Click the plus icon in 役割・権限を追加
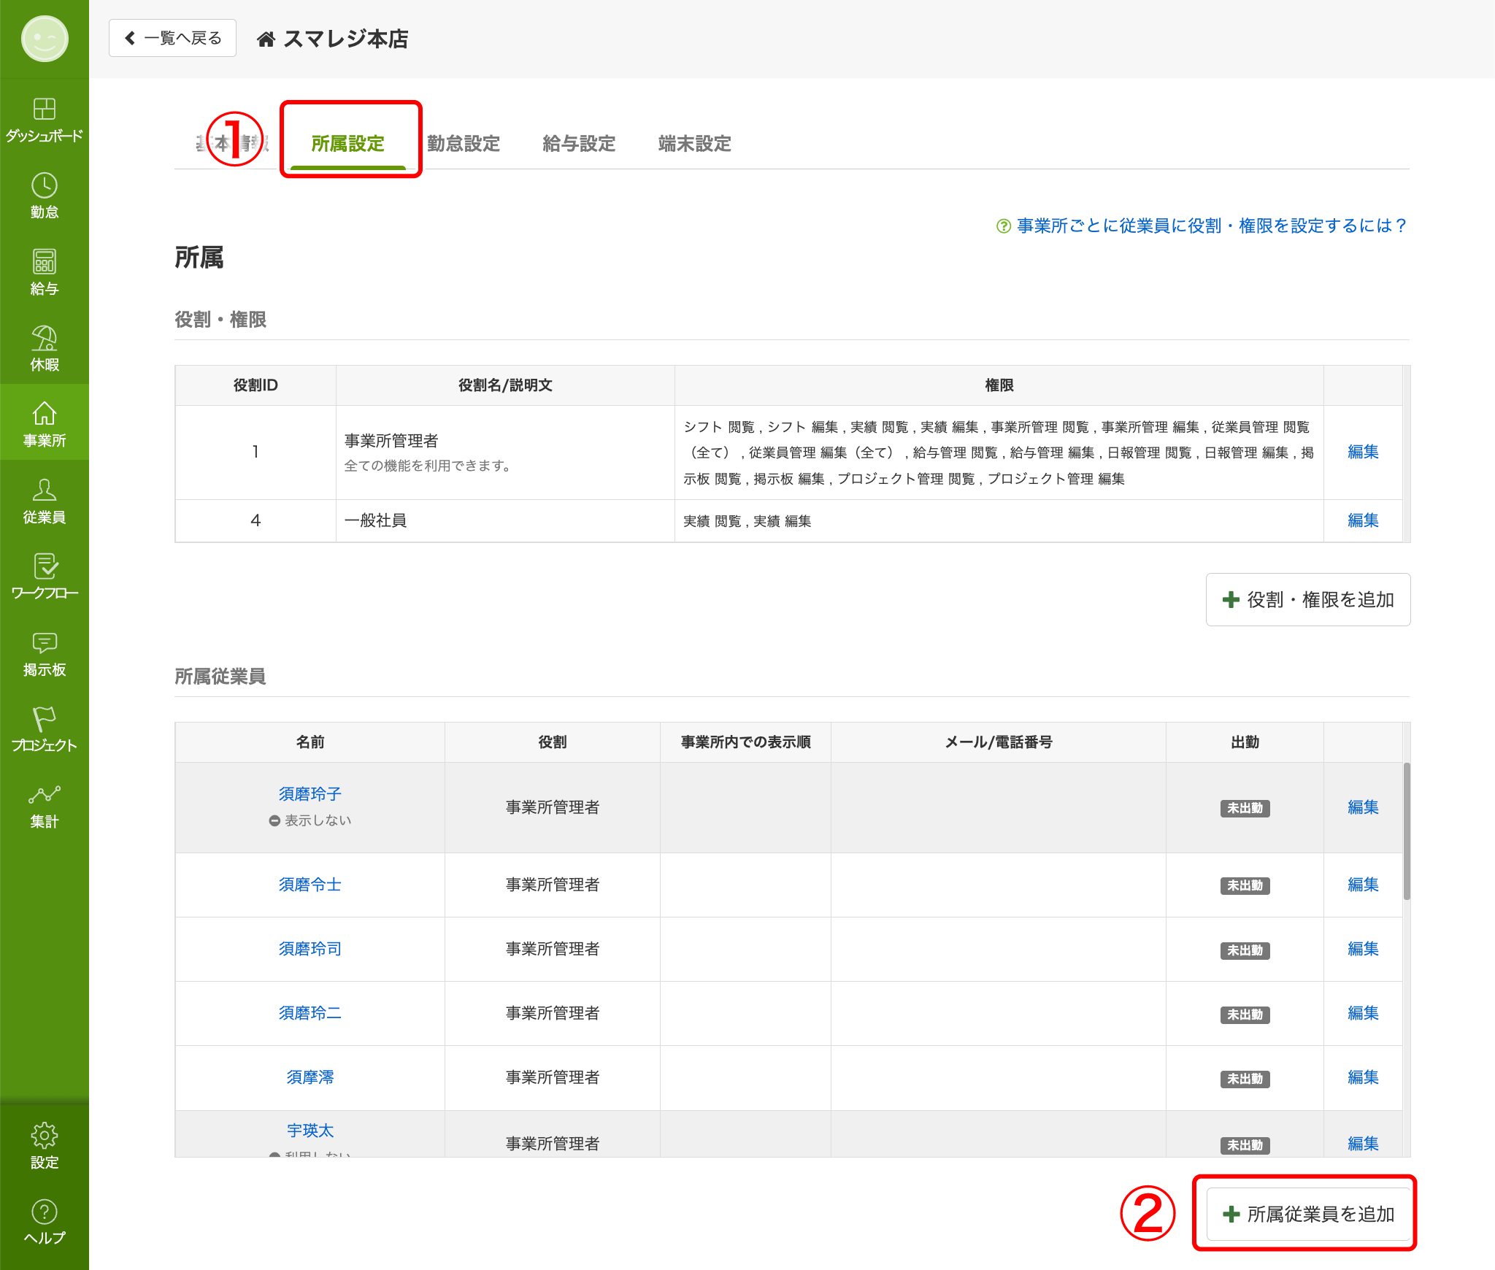Screen dimensions: 1495x1270 coord(1231,600)
